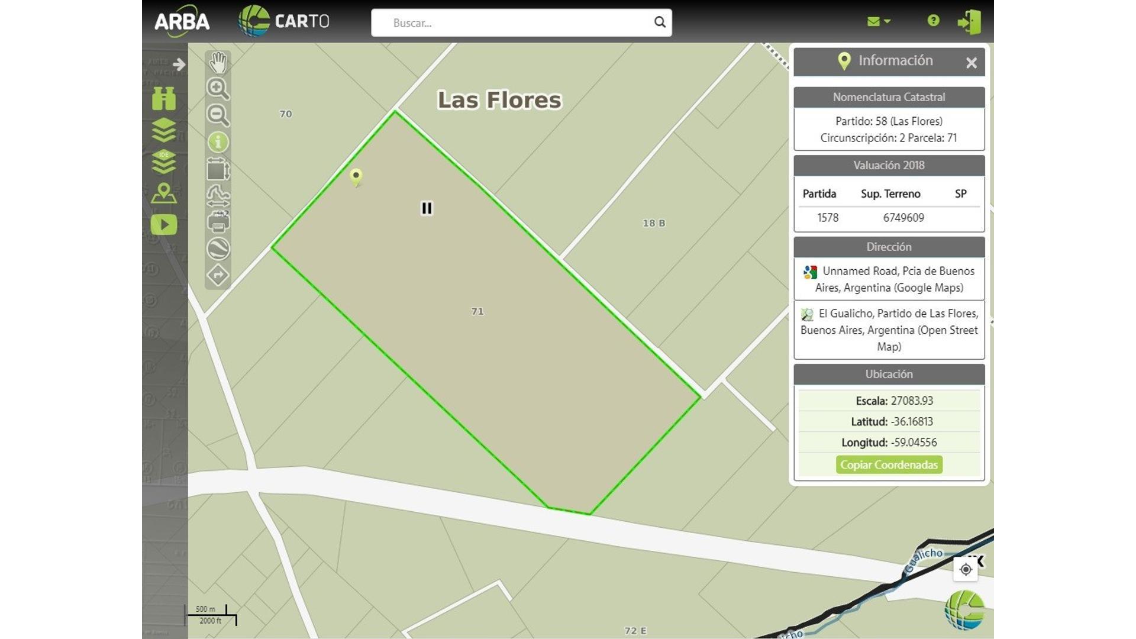Viewport: 1136px width, 639px height.
Task: Click the print map icon
Action: click(218, 222)
